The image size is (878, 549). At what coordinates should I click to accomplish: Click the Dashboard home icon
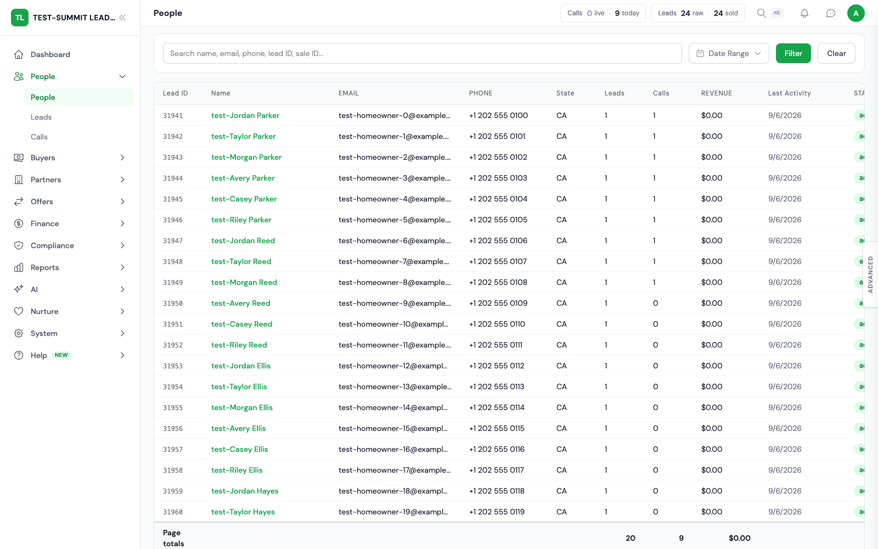(x=19, y=54)
